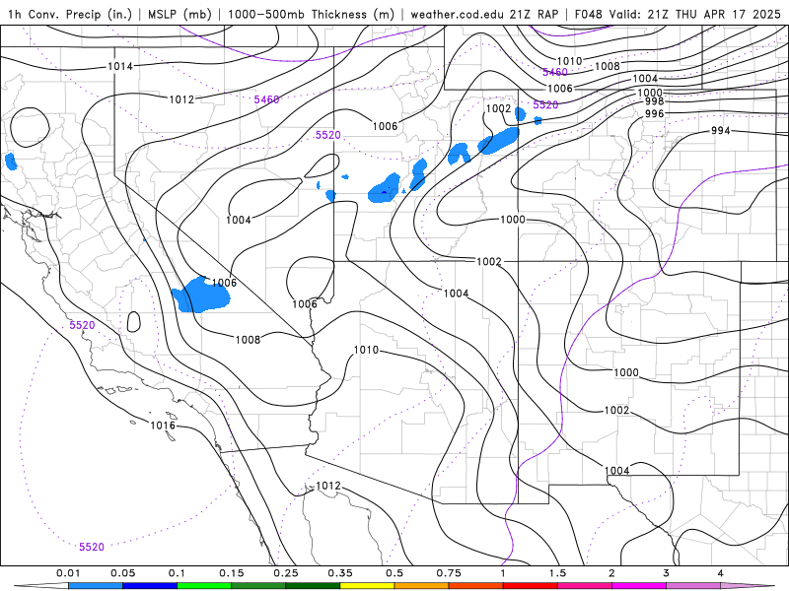Select the 996 isobar label
Screen dimensions: 789x591
coord(654,113)
